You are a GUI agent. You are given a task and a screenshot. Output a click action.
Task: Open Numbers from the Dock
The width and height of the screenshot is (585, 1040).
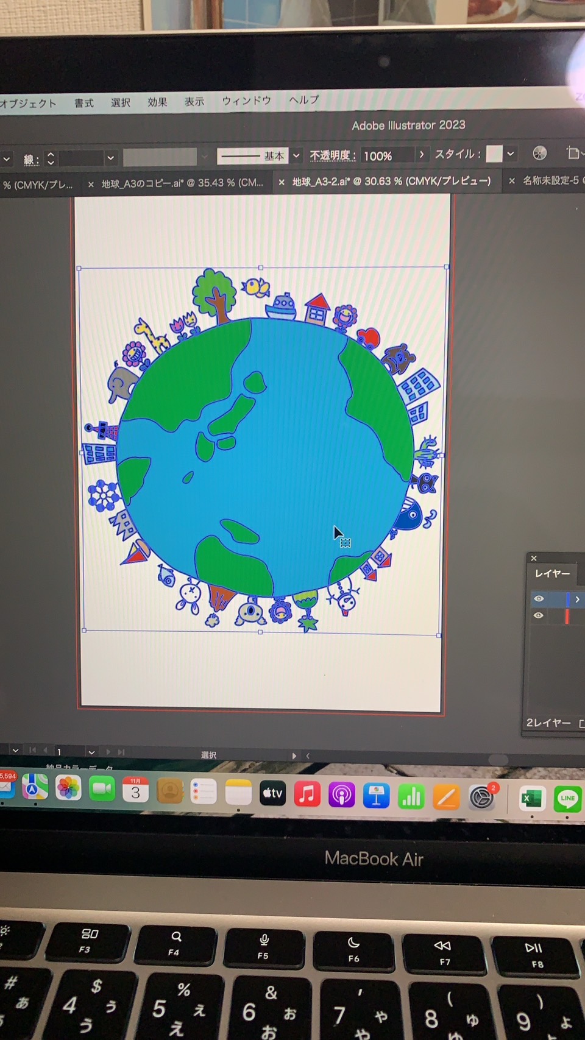coord(411,796)
